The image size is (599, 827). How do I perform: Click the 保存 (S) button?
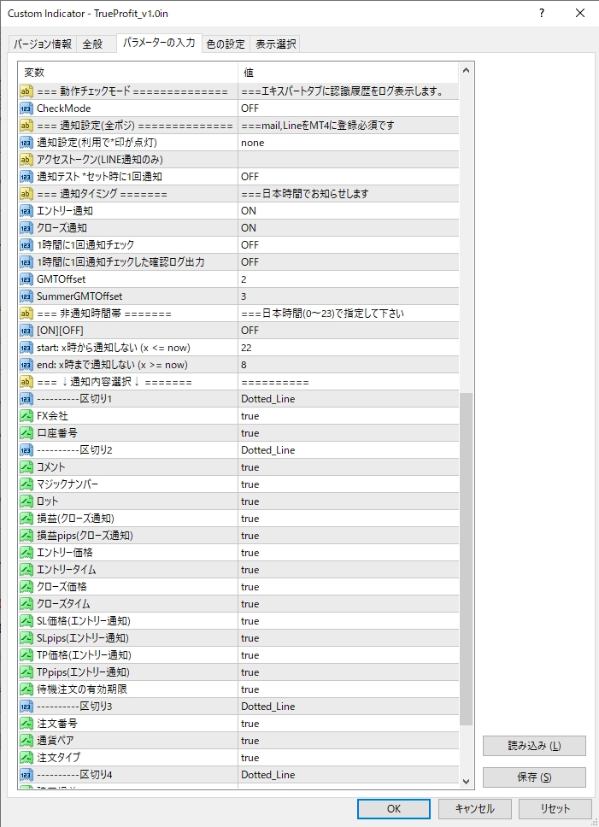coord(534,777)
